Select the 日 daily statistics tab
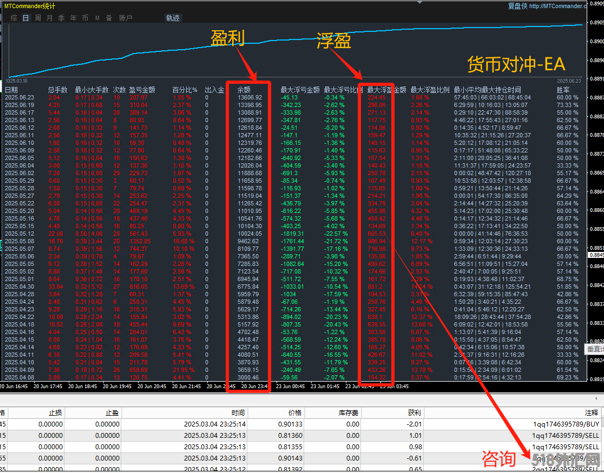The height and width of the screenshot is (473, 604). pyautogui.click(x=25, y=18)
